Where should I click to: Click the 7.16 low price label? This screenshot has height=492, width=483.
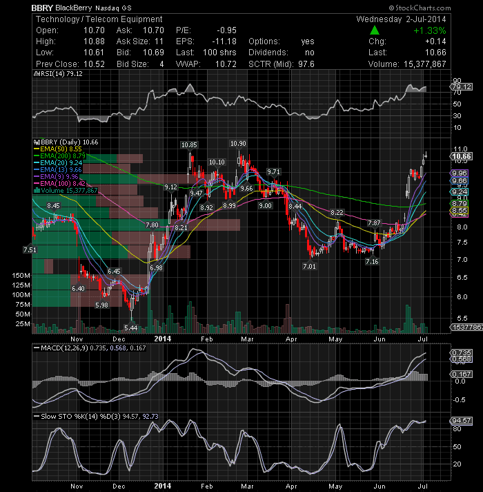point(372,261)
